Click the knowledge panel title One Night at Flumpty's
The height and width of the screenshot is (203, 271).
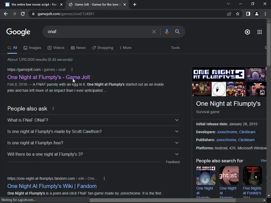[x=228, y=104]
